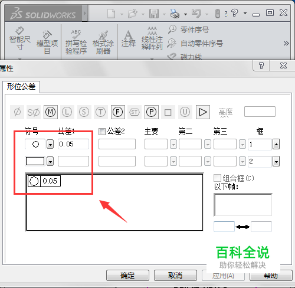295x288 pixels.
Task: Click the New document icon
Action: [112, 14]
